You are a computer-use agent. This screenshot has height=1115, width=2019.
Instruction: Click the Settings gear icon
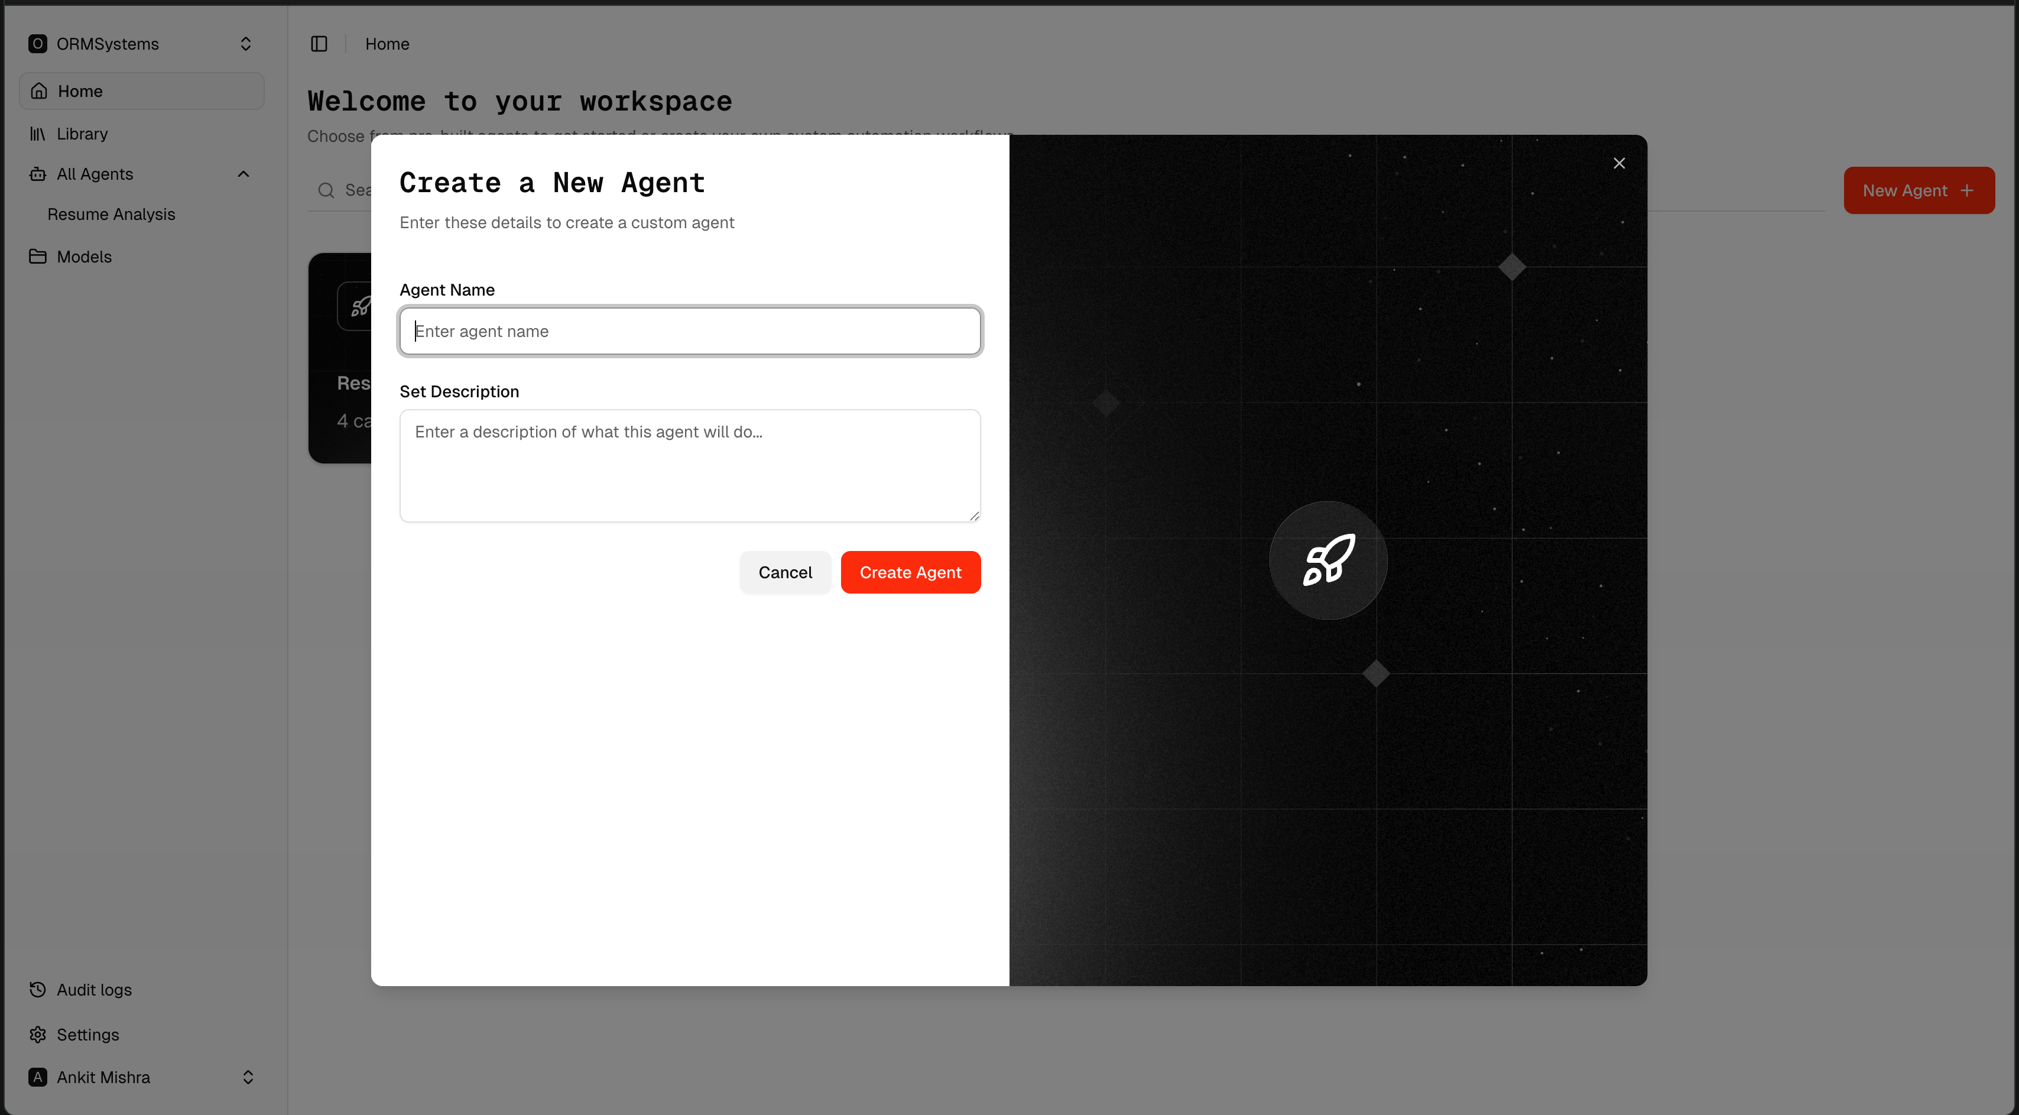38,1034
